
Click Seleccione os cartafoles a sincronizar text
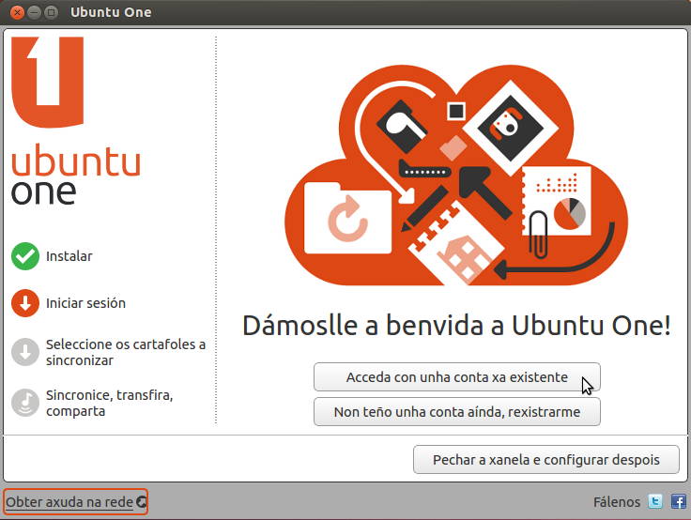click(126, 352)
